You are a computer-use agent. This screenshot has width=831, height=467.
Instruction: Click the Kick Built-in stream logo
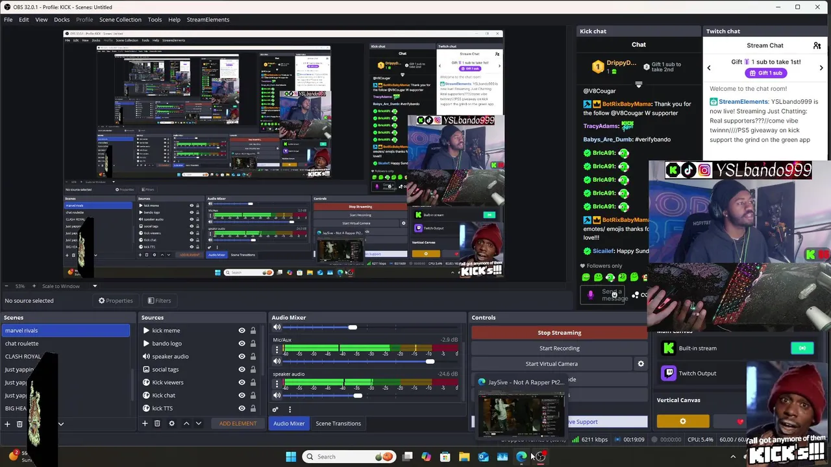(669, 348)
